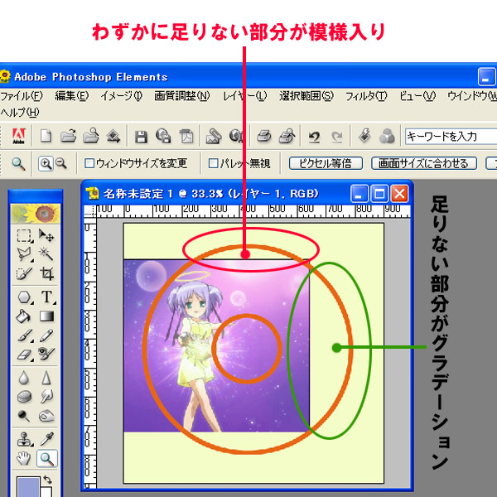497x497 pixels.
Task: Select the Hand tool
Action: click(x=24, y=458)
